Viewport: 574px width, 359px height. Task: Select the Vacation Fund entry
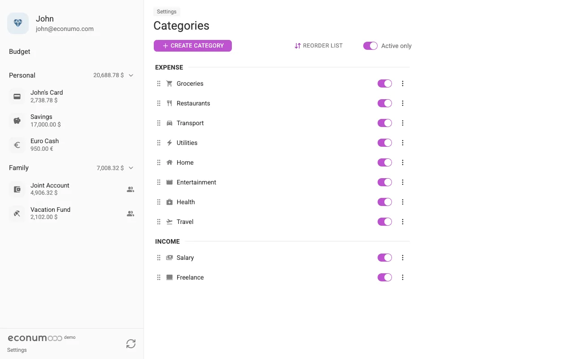(72, 214)
